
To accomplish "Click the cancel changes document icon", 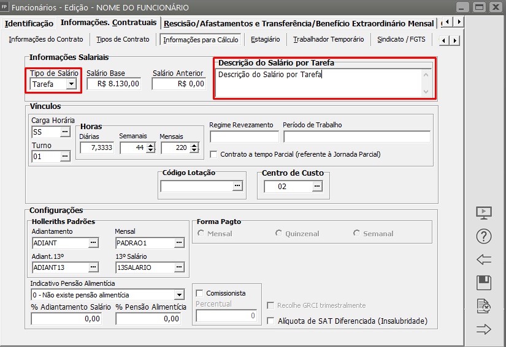I will point(484,306).
